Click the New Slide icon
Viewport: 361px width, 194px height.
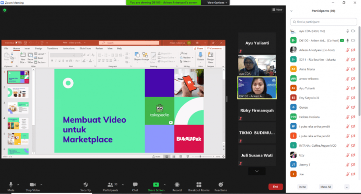(23, 55)
